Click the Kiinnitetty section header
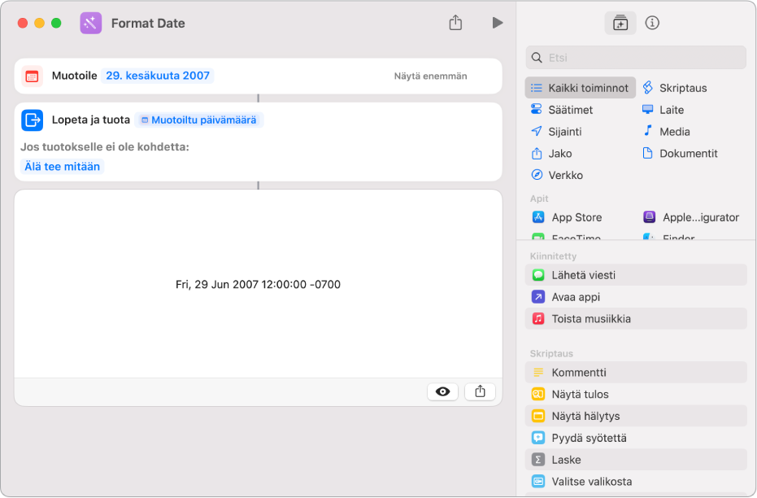Screen dimensions: 757x498 (553, 256)
